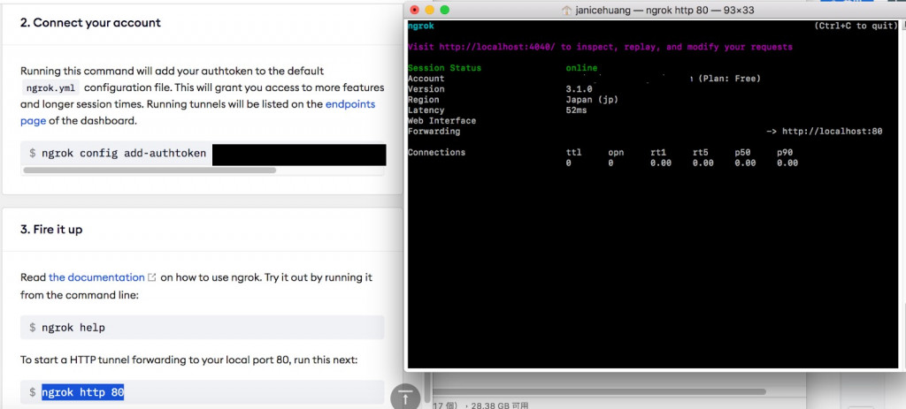906x409 pixels.
Task: Click the '3. Fire it up' heading
Action: pyautogui.click(x=51, y=230)
